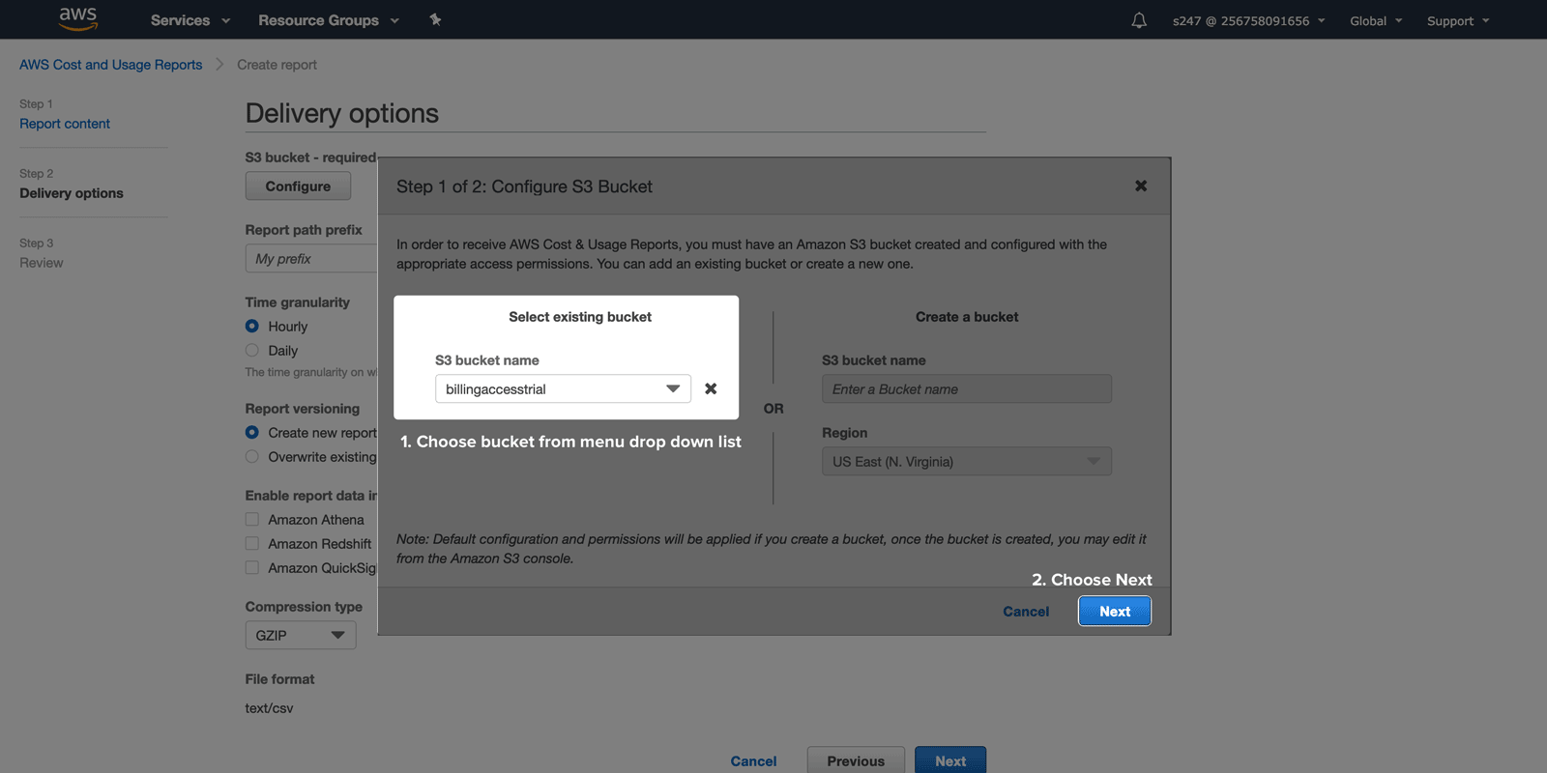
Task: Select Hourly time granularity
Action: [x=252, y=326]
